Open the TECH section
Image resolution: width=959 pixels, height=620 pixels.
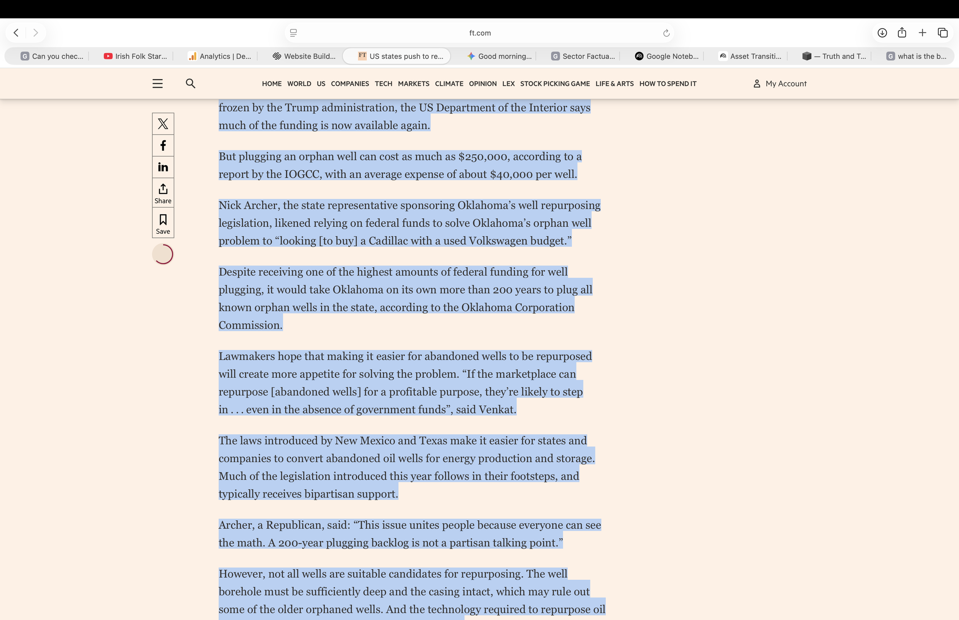(383, 84)
